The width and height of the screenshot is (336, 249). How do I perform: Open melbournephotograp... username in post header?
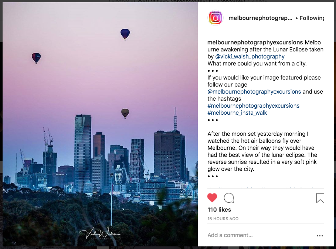tap(260, 18)
